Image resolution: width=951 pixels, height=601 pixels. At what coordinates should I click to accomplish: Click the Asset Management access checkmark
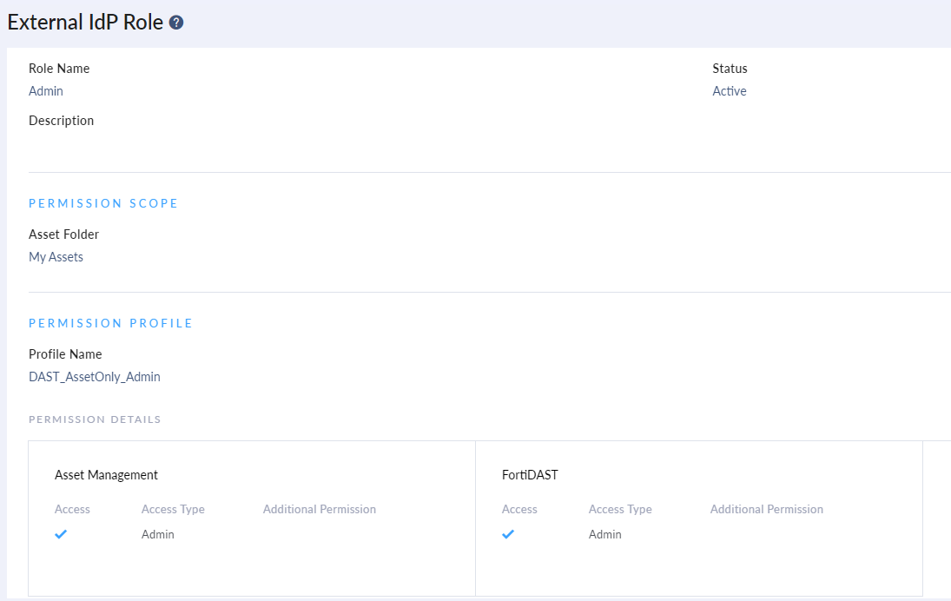click(61, 534)
